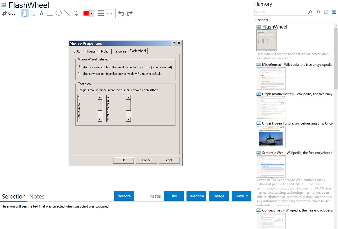Paste as Link
Viewport: 338px width, 229px height.
[x=174, y=196]
